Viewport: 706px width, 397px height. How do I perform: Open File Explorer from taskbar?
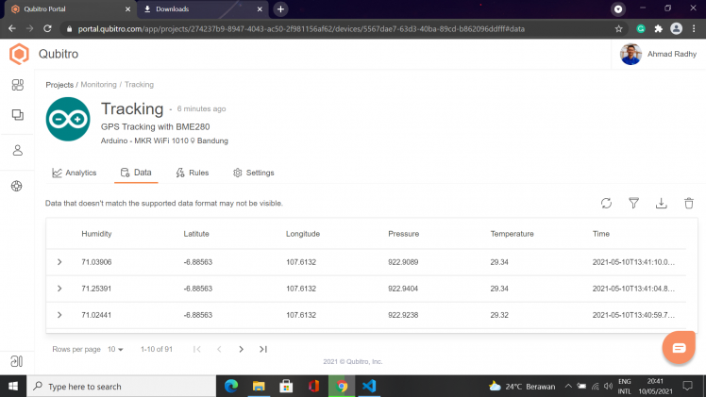point(259,387)
